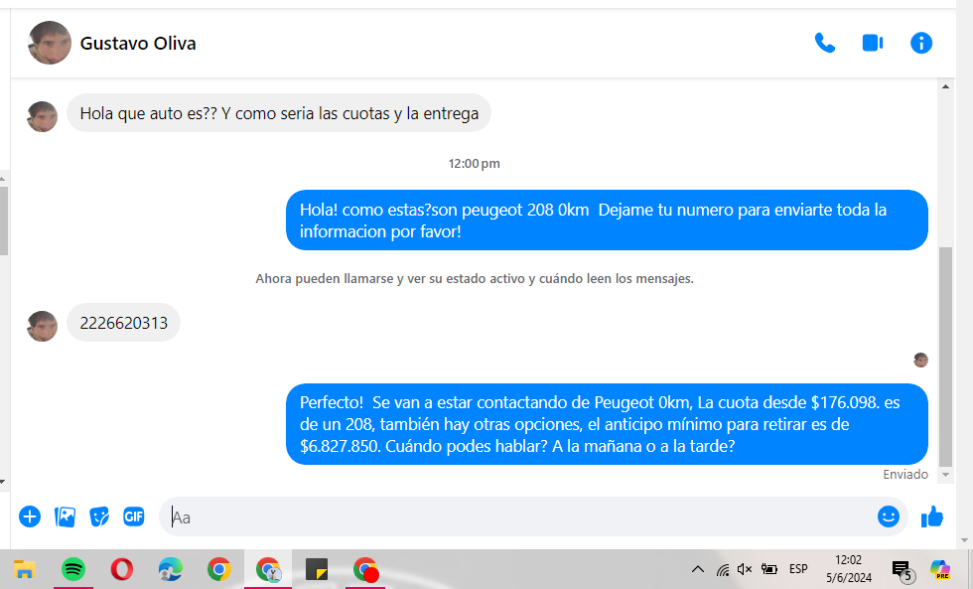
Task: Start a voice call with Gustavo Oliva
Action: 825,43
